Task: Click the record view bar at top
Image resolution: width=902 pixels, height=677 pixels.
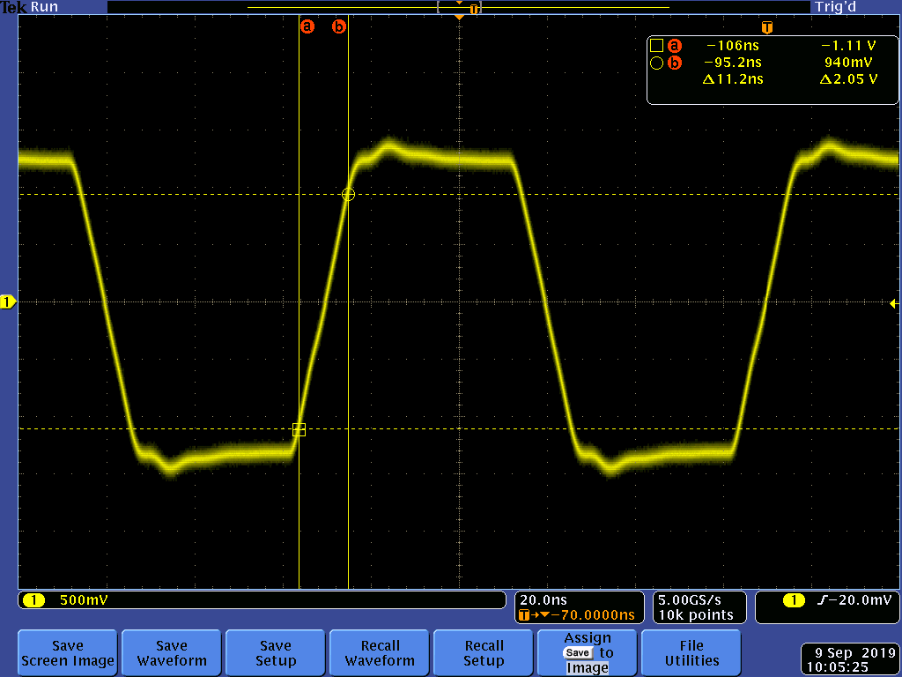Action: [x=458, y=7]
